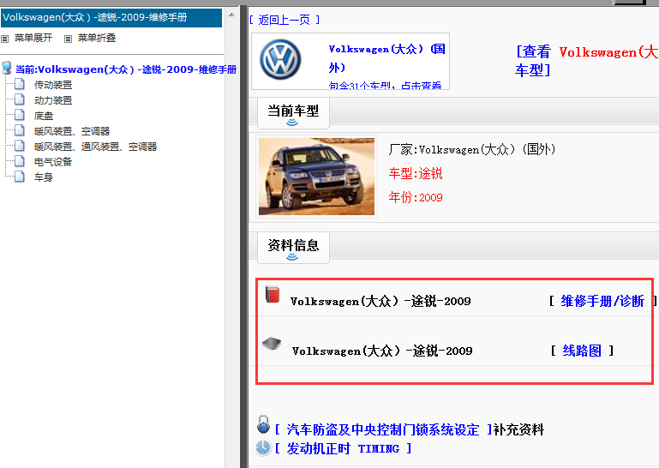Click the Volkswagen VW logo image
This screenshot has width=659, height=468.
point(280,59)
